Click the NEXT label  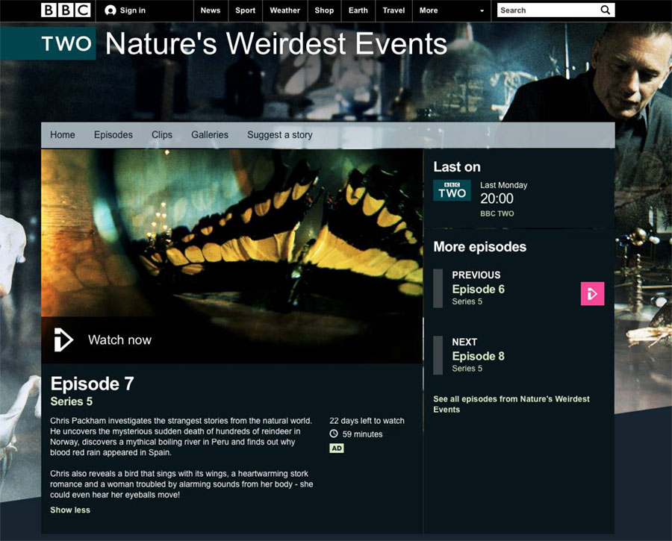(x=464, y=342)
